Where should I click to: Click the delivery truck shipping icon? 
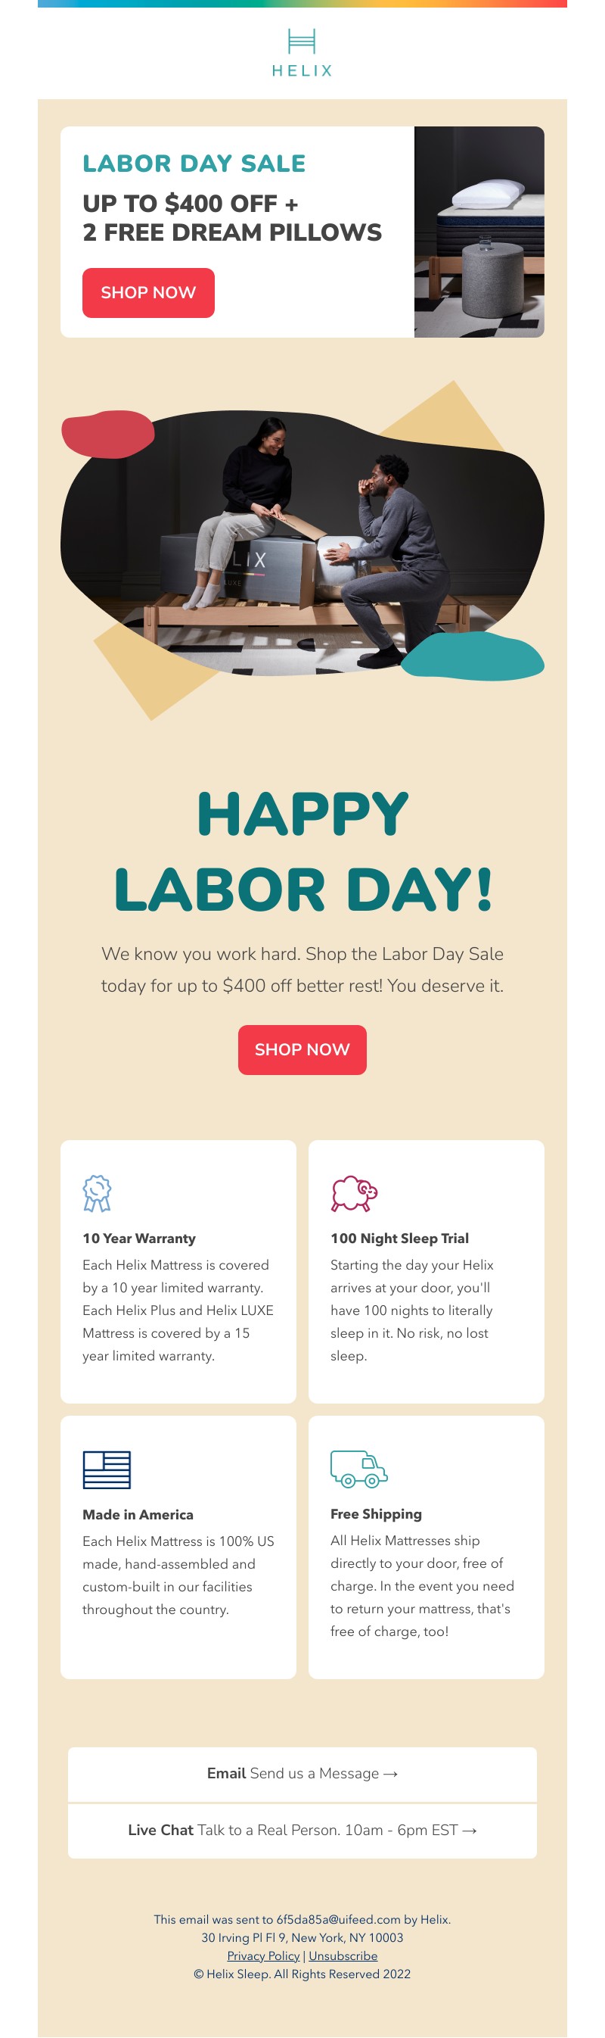tap(358, 1469)
